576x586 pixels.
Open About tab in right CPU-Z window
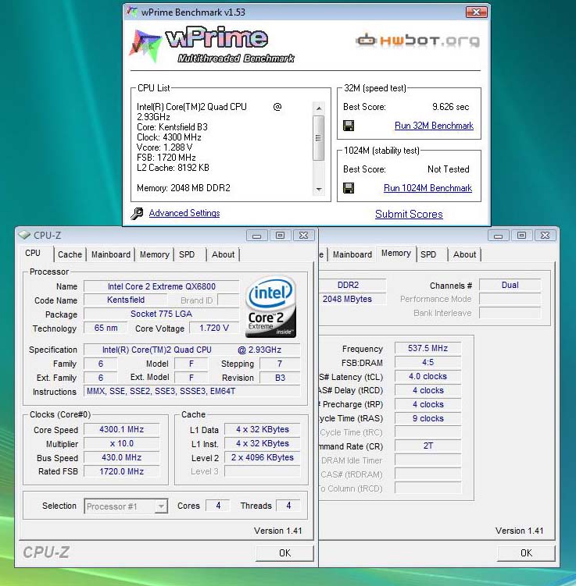point(464,254)
